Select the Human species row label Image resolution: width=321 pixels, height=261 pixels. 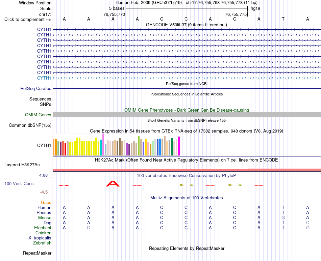44,207
